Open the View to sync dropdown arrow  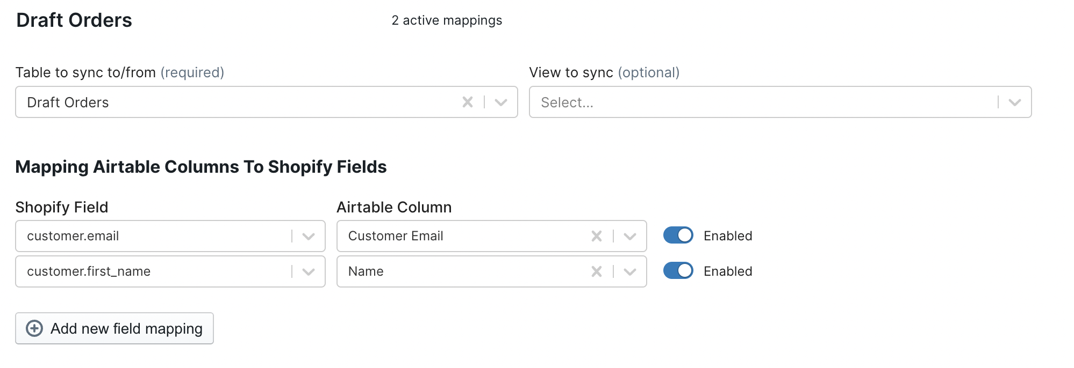(1014, 102)
